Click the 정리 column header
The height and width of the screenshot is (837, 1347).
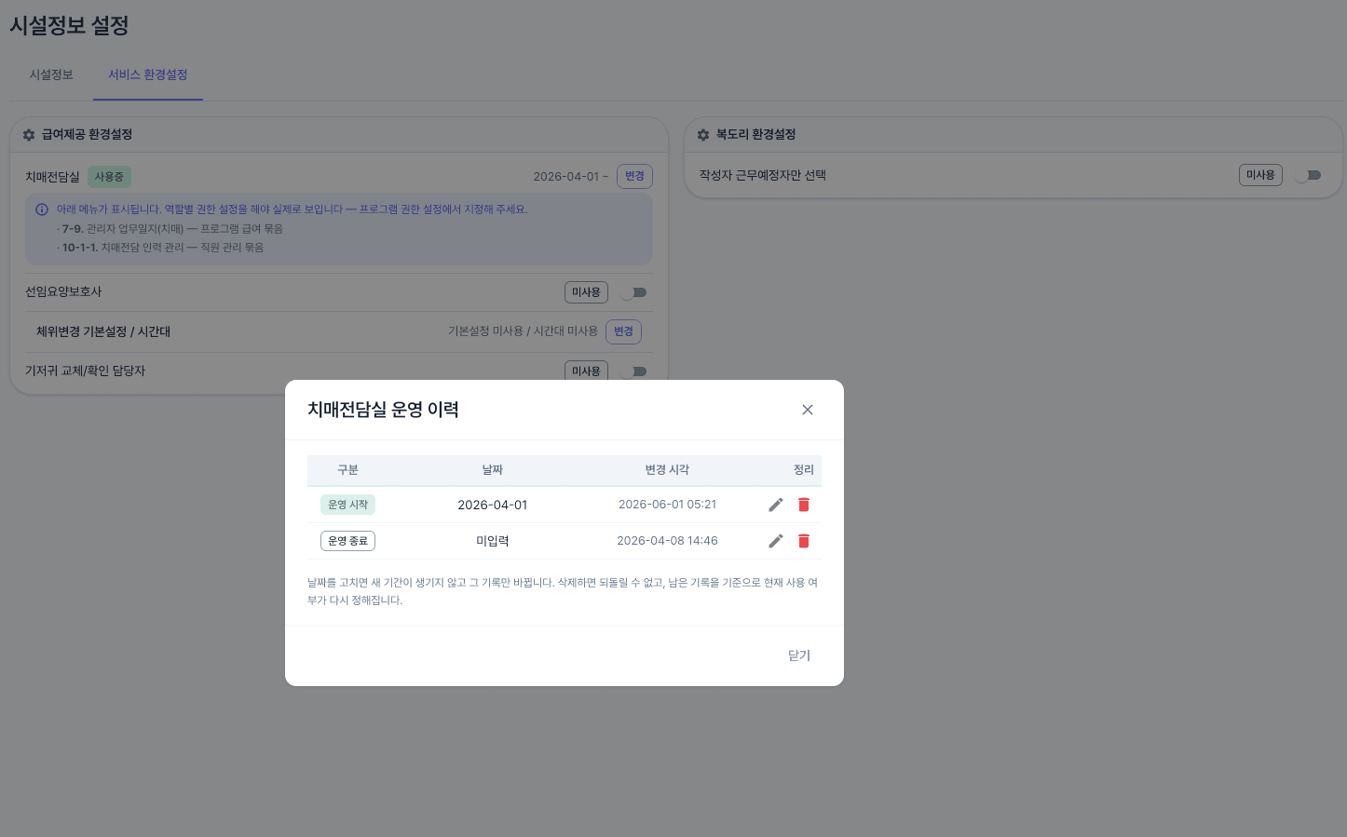[x=803, y=470]
